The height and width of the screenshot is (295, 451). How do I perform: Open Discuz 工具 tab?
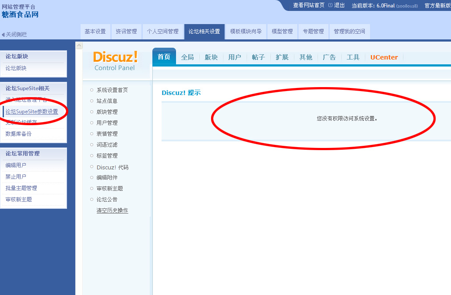coord(353,57)
